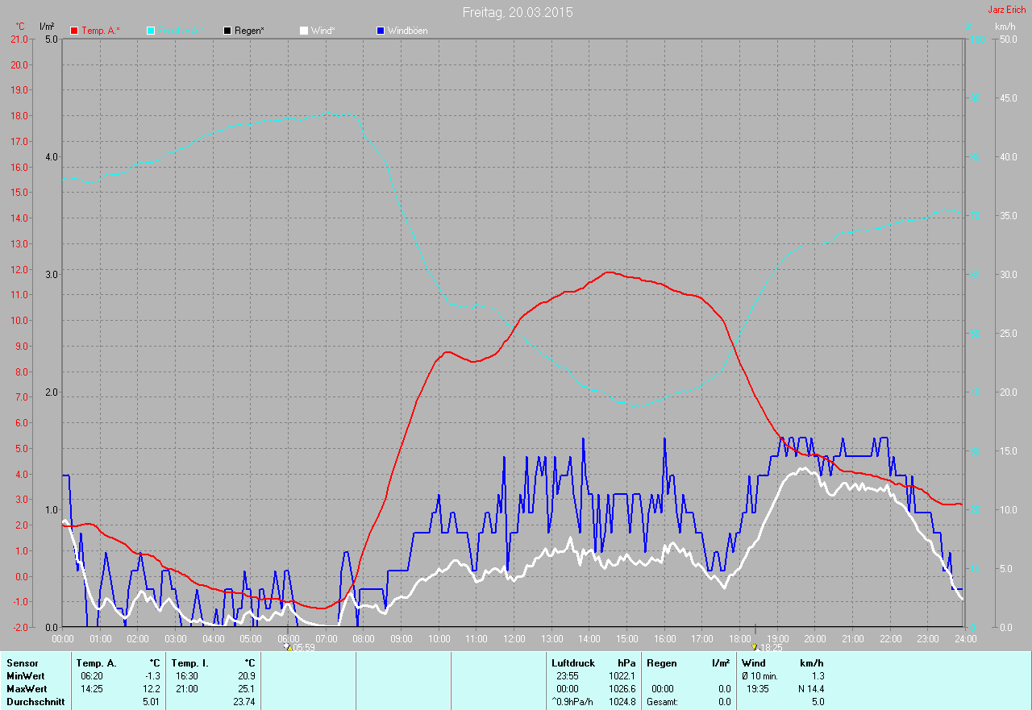Select the 'Wind*' legend label
The image size is (1032, 710).
click(x=322, y=31)
